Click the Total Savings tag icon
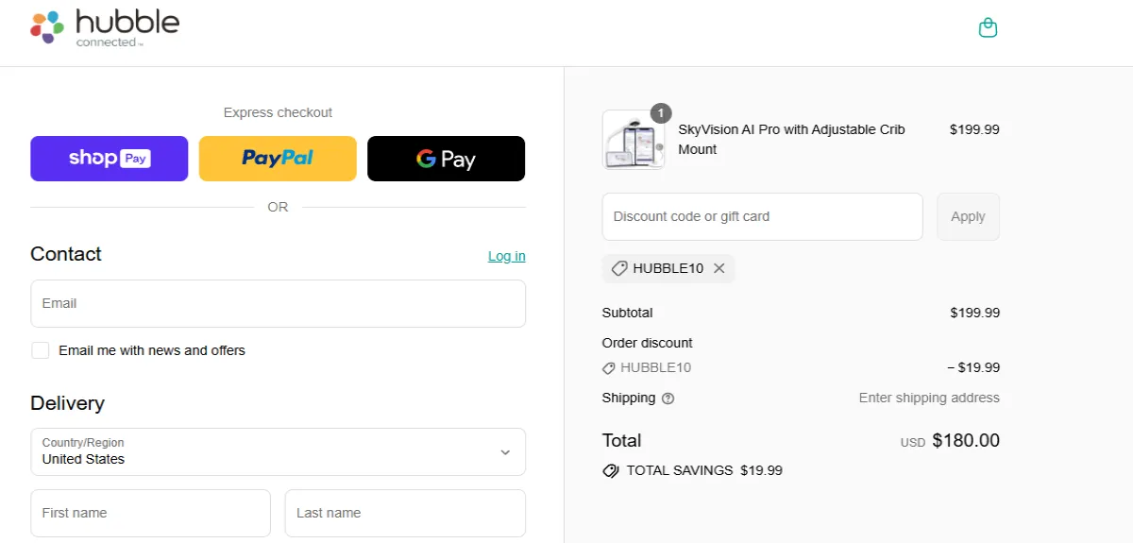Image resolution: width=1133 pixels, height=543 pixels. click(611, 470)
